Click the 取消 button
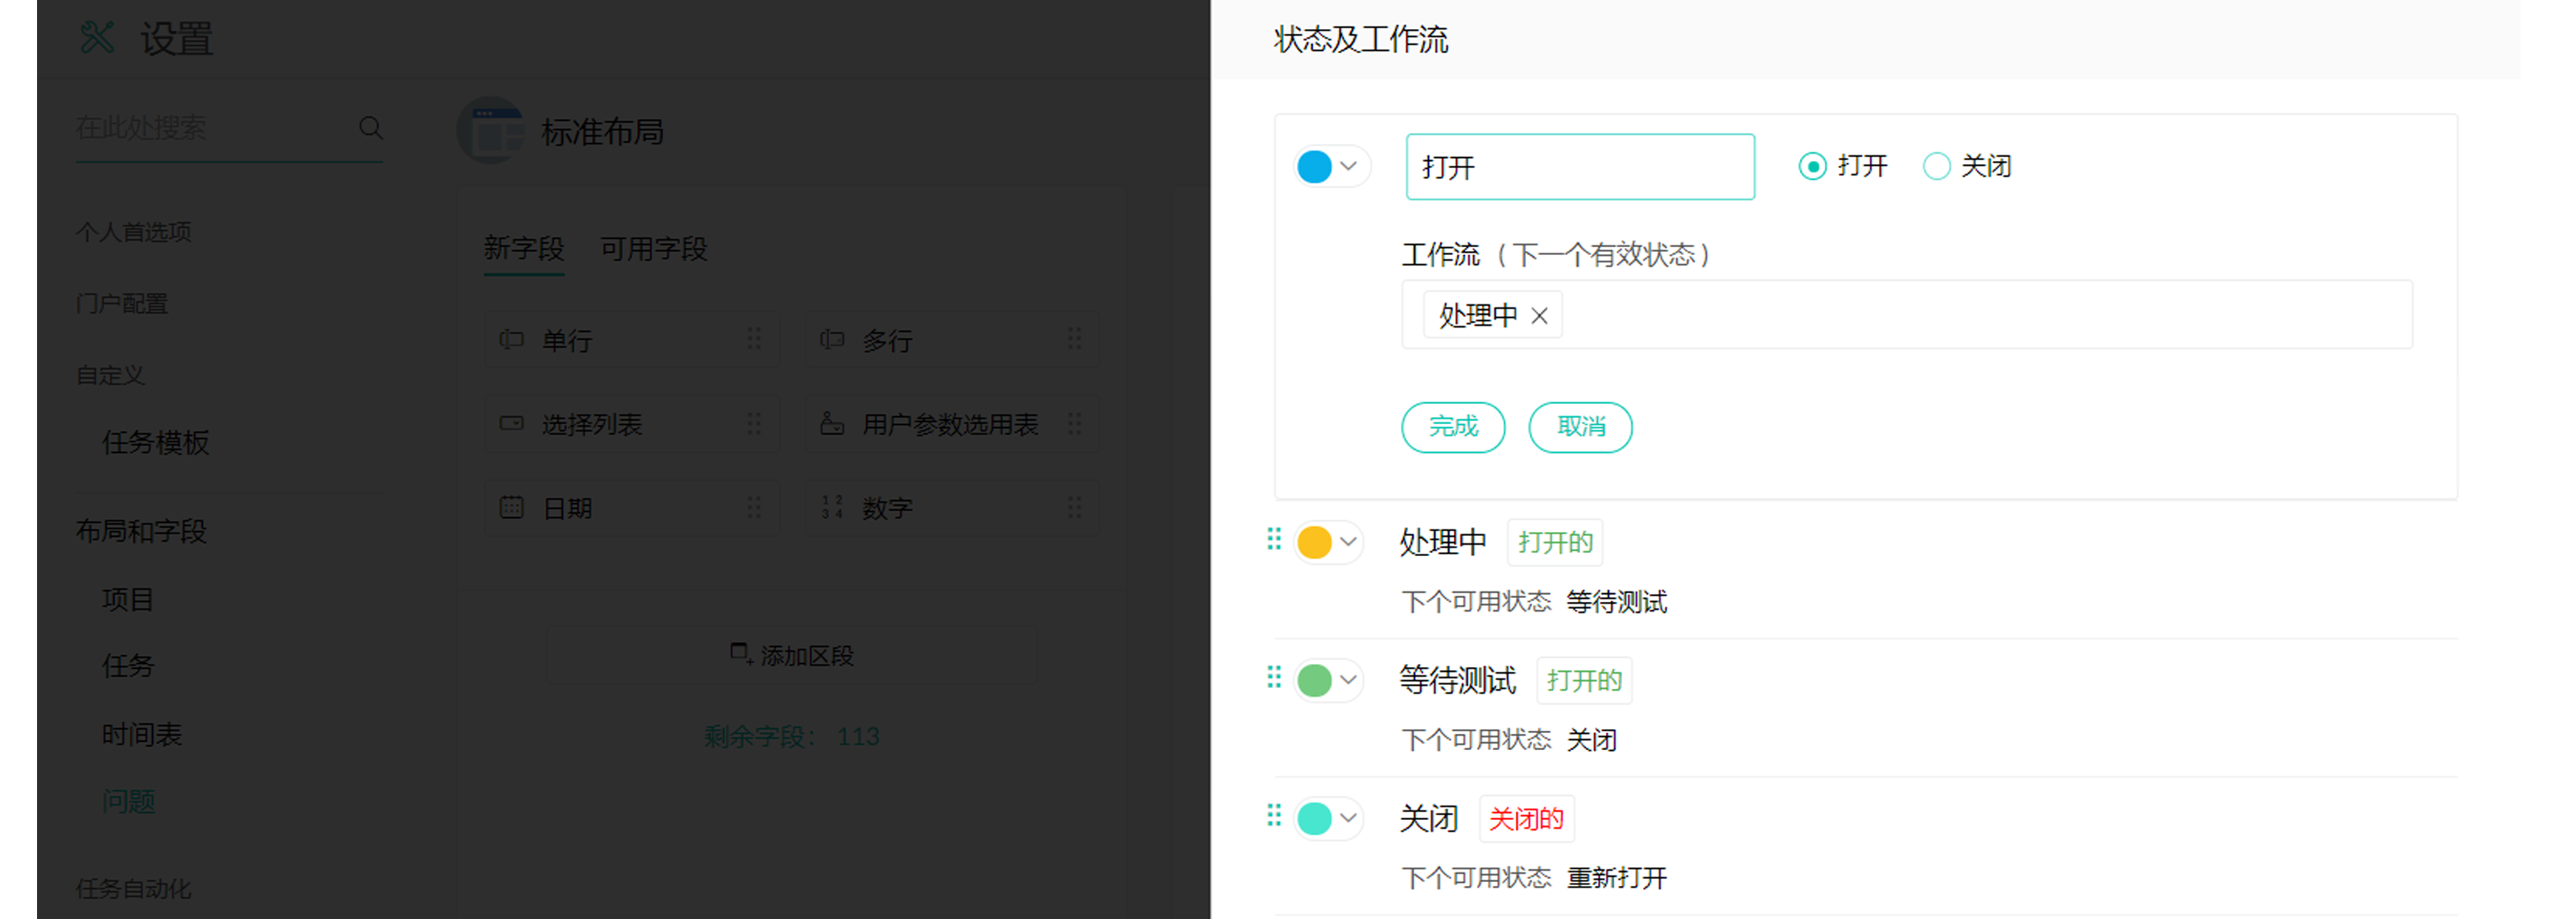 [1580, 427]
